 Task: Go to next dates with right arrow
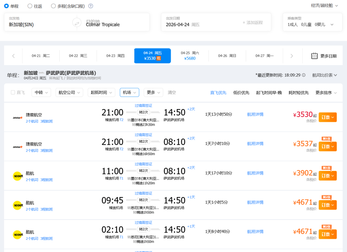coord(291,56)
